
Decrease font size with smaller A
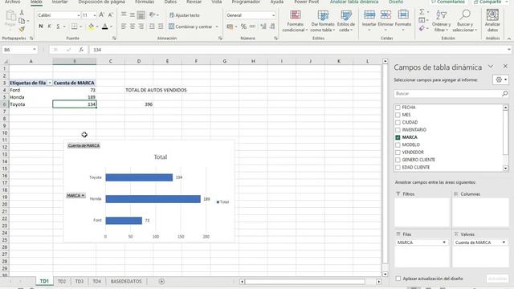(111, 15)
